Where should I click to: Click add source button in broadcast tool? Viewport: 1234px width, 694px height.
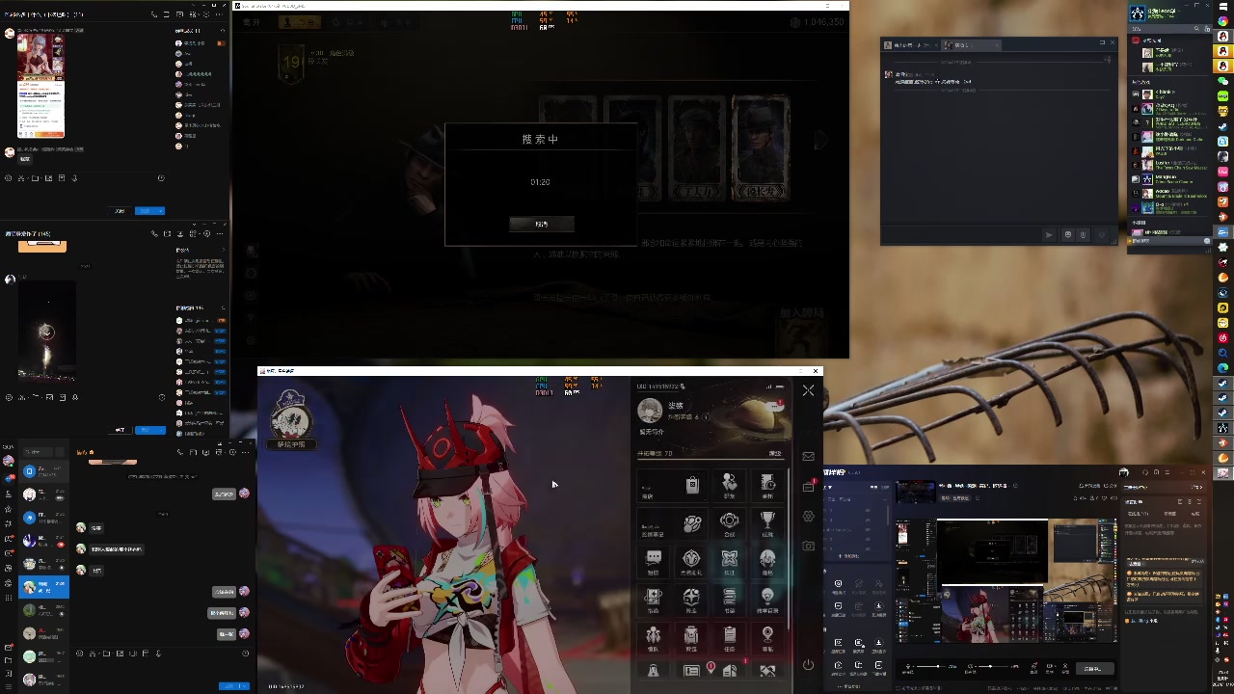(848, 556)
